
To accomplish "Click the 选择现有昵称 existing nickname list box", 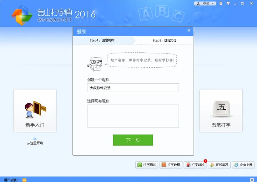I will tap(133, 116).
